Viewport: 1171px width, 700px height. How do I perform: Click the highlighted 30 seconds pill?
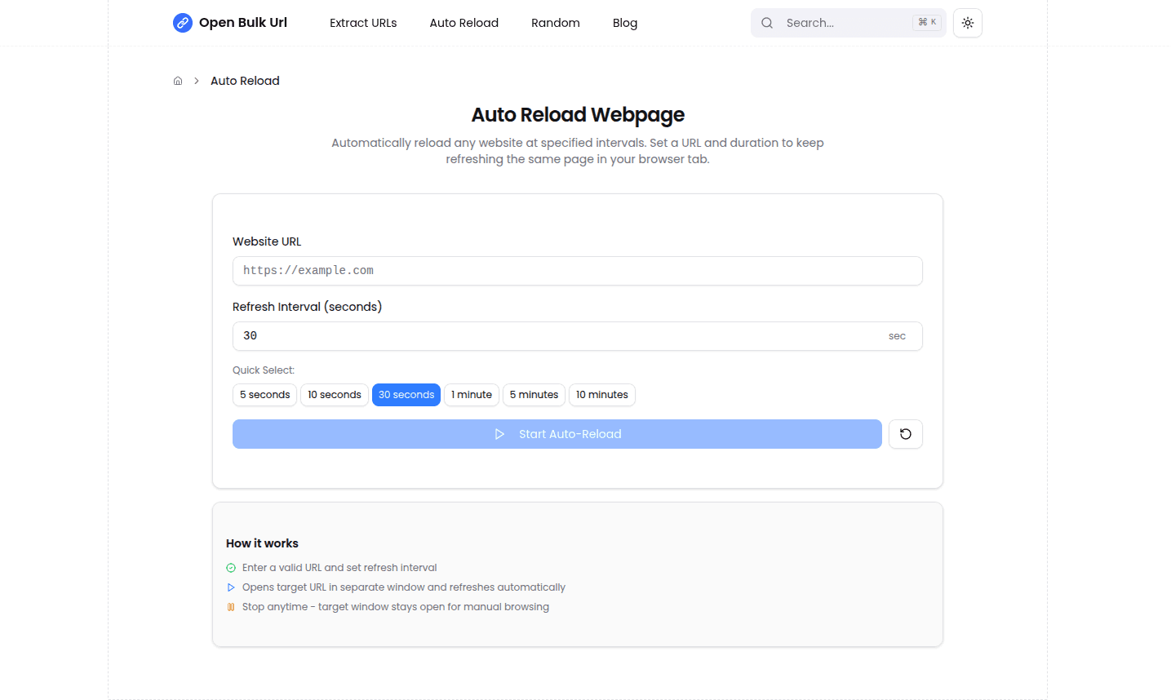pyautogui.click(x=406, y=395)
